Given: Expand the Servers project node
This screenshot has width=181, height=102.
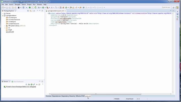Looking at the screenshot, I should coord(3,14).
